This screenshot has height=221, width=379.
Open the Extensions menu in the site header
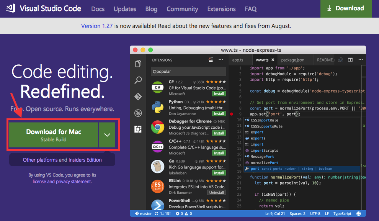coord(221,9)
